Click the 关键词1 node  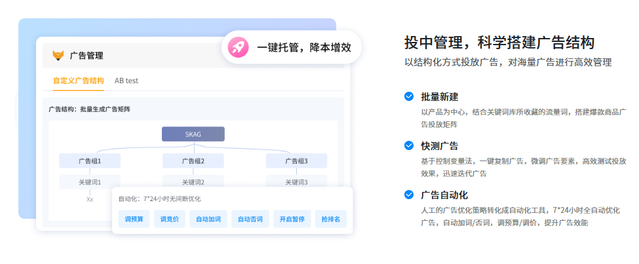click(90, 181)
